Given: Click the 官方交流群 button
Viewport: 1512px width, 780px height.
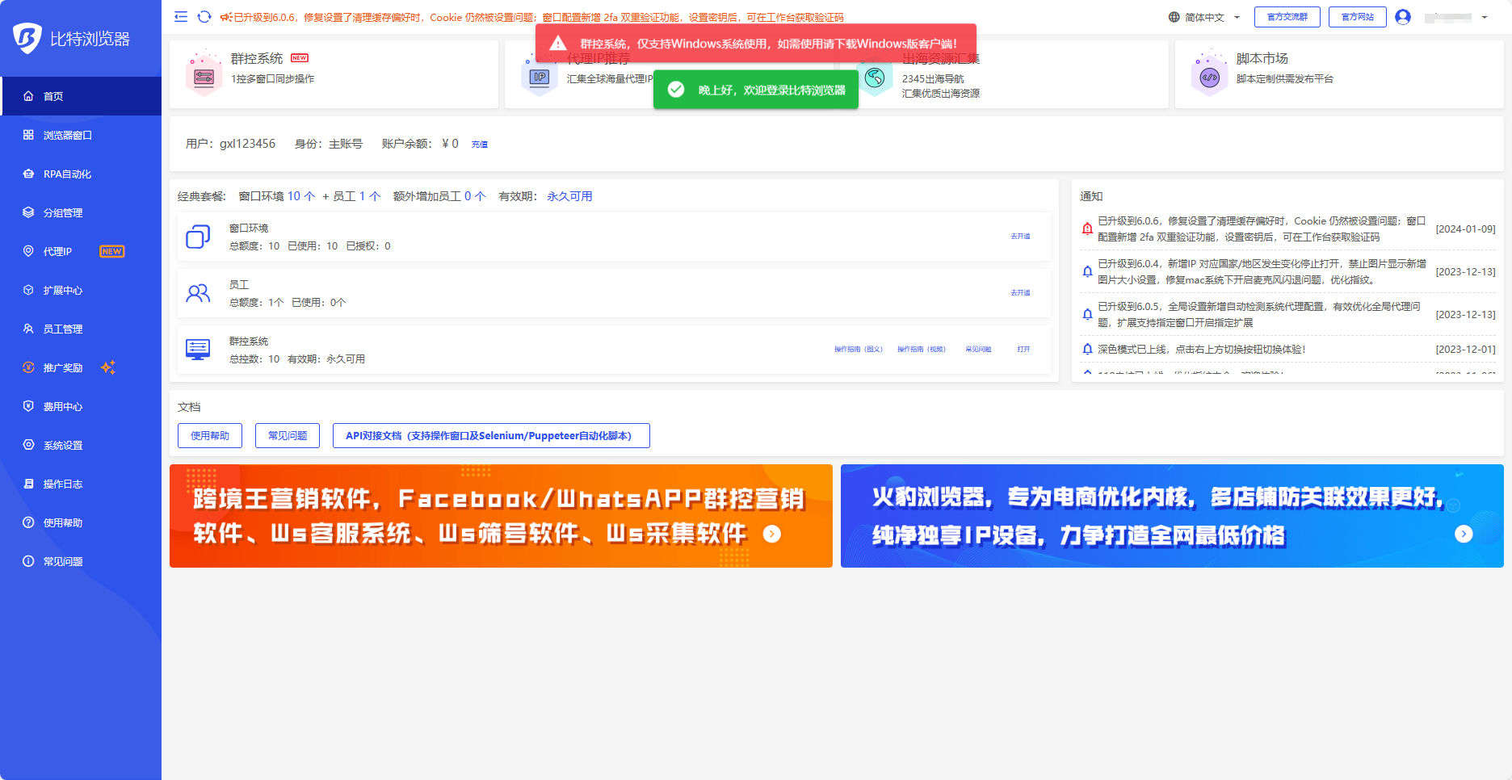Looking at the screenshot, I should tap(1287, 17).
